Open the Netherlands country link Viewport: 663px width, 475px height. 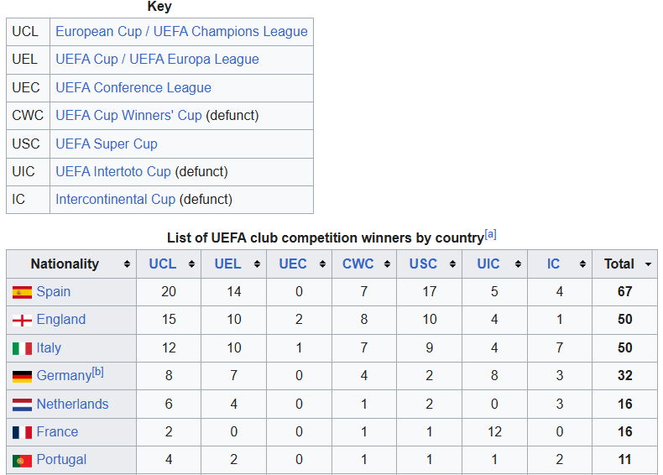(x=72, y=404)
